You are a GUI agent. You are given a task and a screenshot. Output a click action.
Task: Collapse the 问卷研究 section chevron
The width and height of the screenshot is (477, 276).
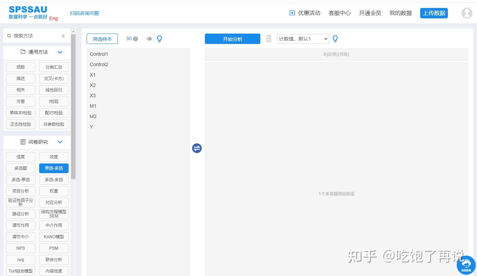click(60, 142)
